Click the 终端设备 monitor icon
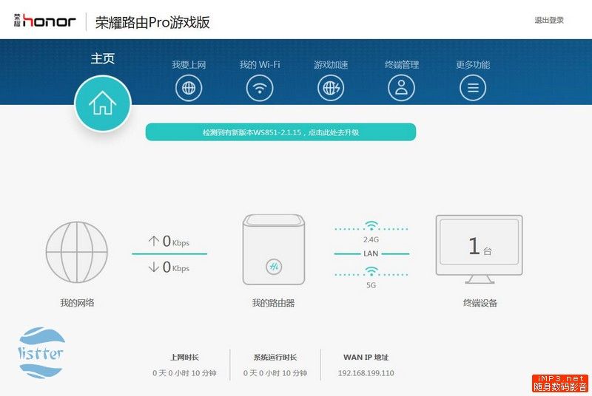The image size is (592, 396). click(480, 250)
